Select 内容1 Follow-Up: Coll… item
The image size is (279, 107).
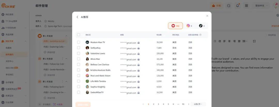(54, 64)
